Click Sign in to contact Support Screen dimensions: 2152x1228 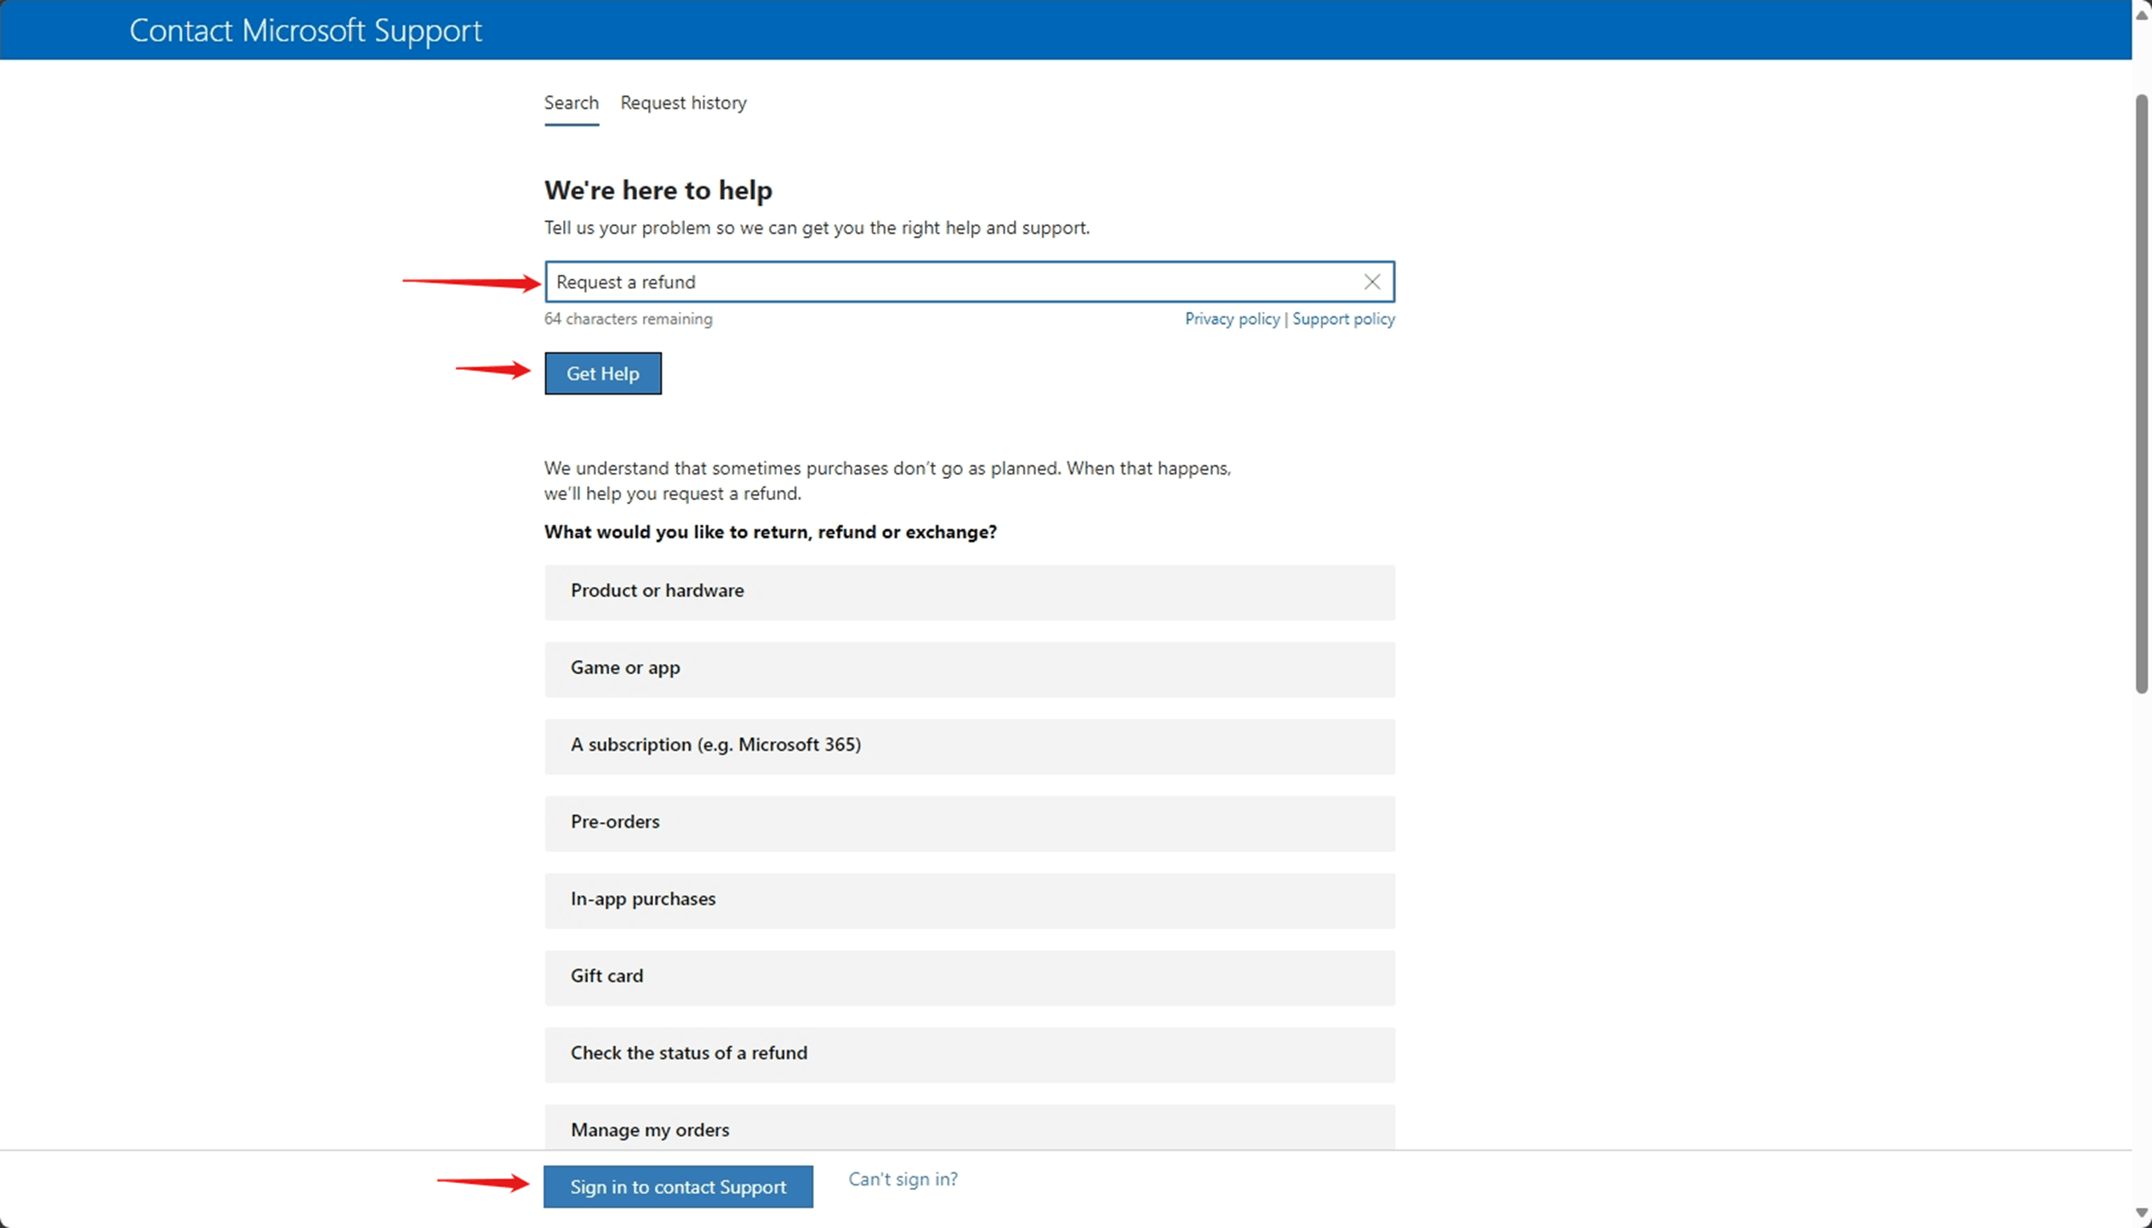pos(678,1186)
